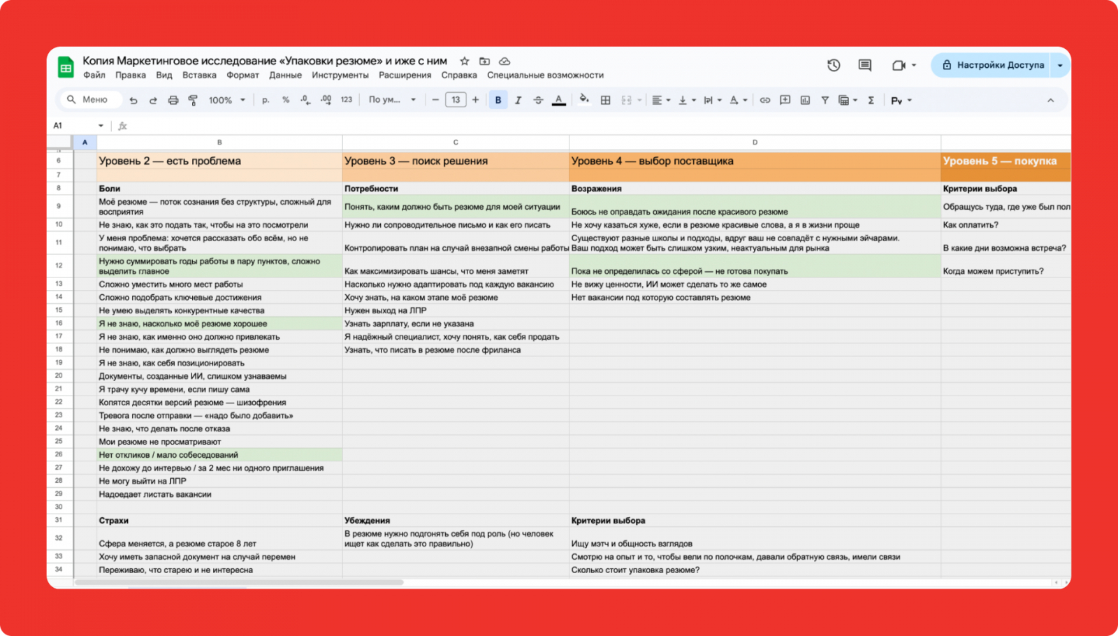
Task: Select the Paint format roller icon
Action: [193, 100]
